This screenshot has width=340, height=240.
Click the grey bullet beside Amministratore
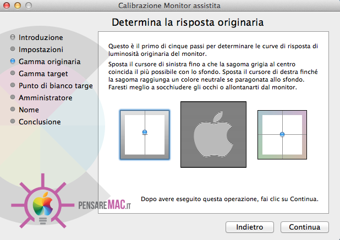pos(13,97)
